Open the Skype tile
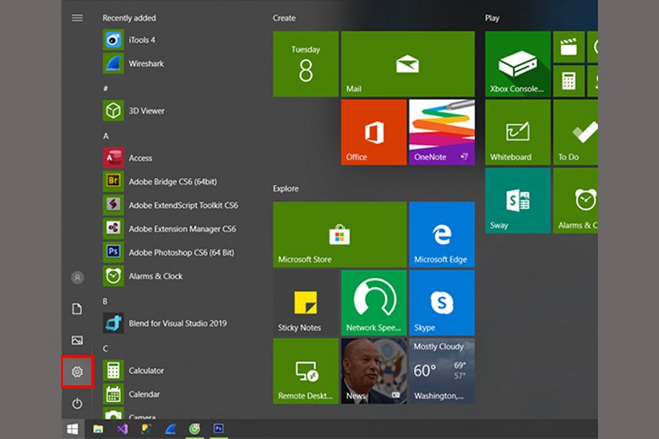This screenshot has height=439, width=659. [x=441, y=303]
